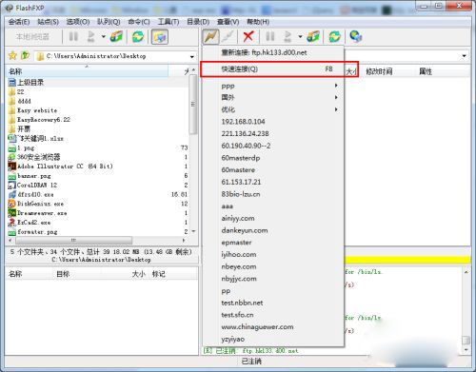Click the transfer queue play icon in remote toolbar
The height and width of the screenshot is (372, 476).
(288, 36)
